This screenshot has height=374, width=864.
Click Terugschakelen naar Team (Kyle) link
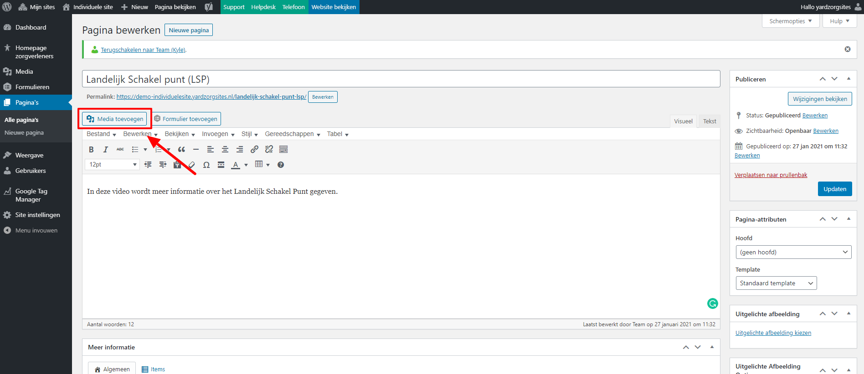click(x=143, y=50)
